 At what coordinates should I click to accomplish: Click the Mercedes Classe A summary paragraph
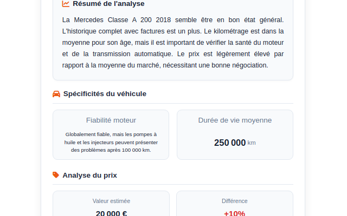point(173,43)
